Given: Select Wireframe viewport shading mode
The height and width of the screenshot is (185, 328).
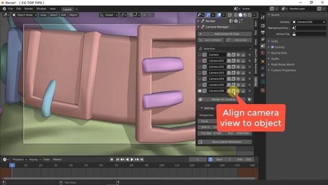Looking at the screenshot, I should point(236,15).
